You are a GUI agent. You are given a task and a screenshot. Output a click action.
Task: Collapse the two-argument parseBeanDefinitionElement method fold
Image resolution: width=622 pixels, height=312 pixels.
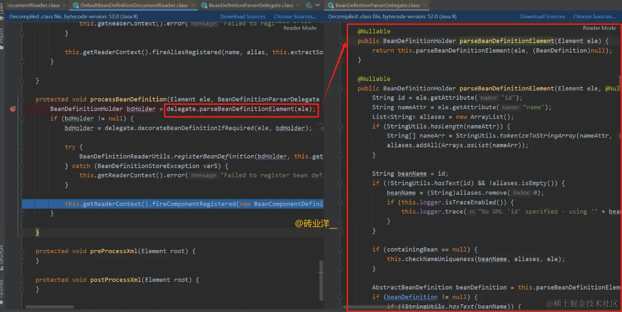tap(341, 89)
